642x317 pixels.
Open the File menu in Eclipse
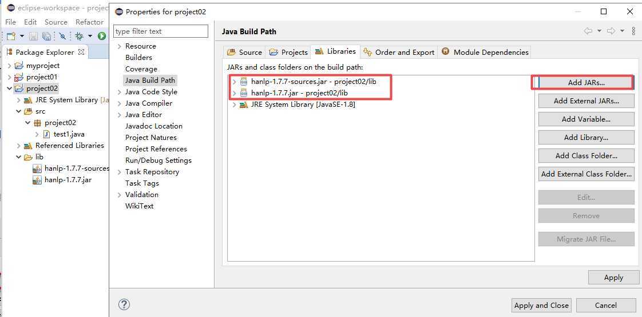11,22
